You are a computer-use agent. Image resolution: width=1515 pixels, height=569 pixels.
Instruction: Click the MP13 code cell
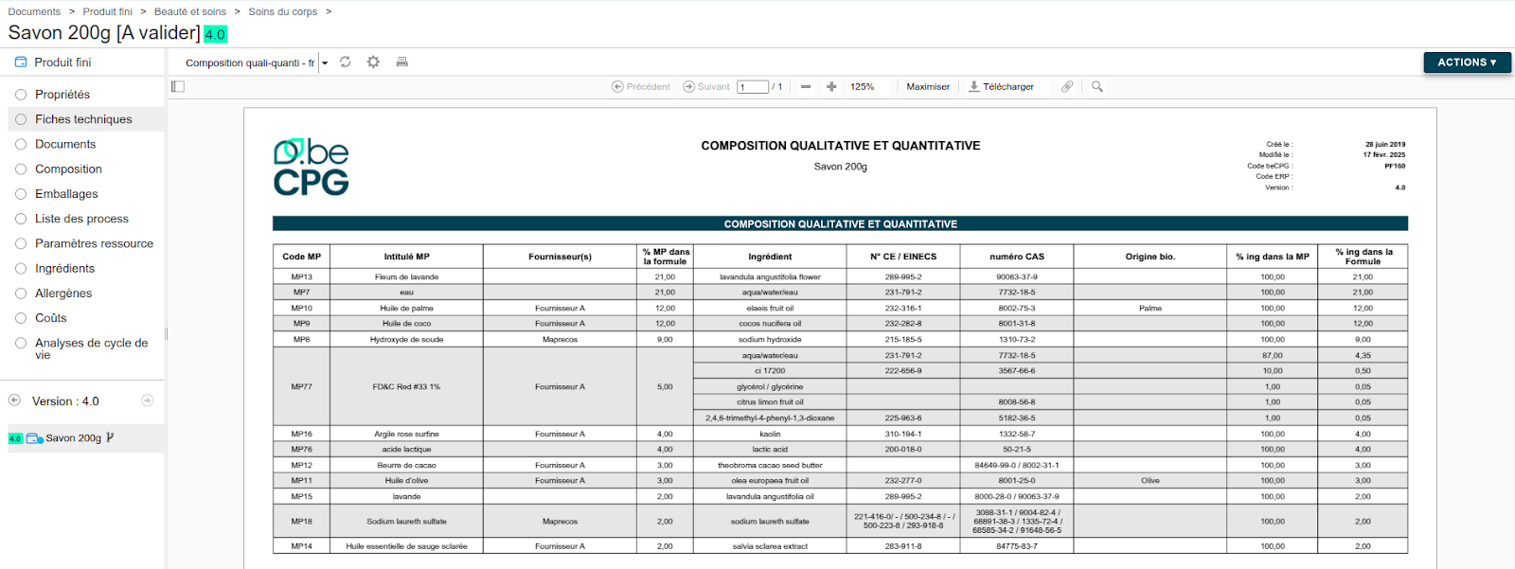301,276
